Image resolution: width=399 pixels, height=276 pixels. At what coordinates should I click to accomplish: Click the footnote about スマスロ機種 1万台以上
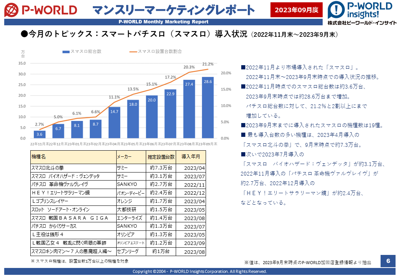point(80,261)
